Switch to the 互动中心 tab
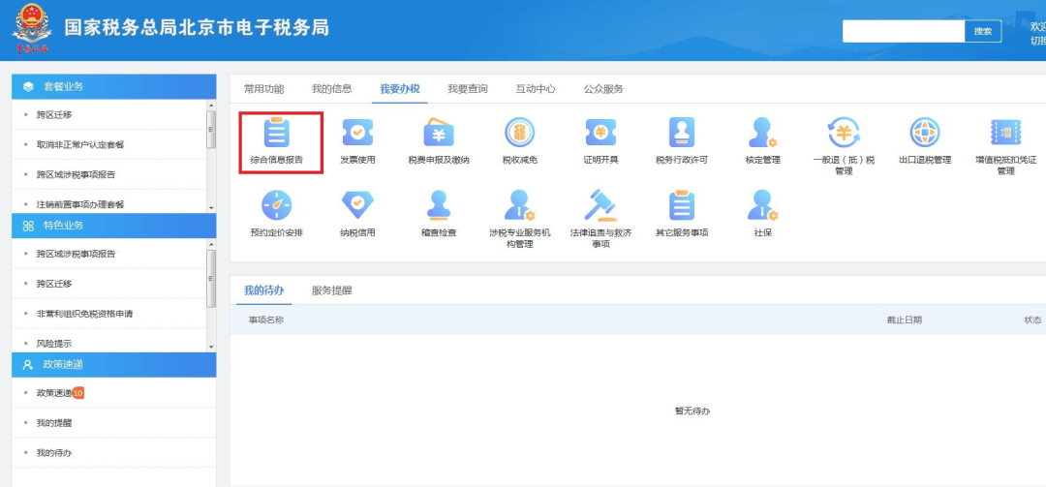The height and width of the screenshot is (487, 1046). click(x=536, y=89)
